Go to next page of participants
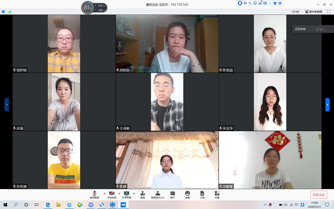 327,104
